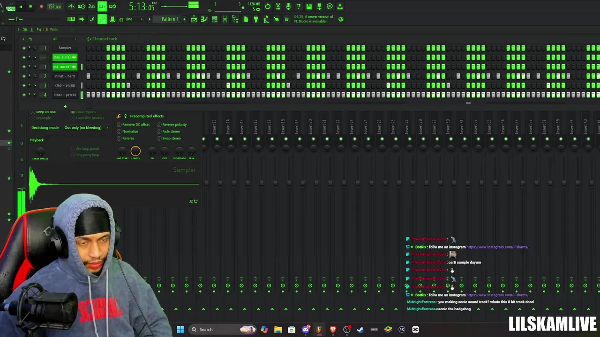Select the clap - plugg channel button

click(x=65, y=85)
